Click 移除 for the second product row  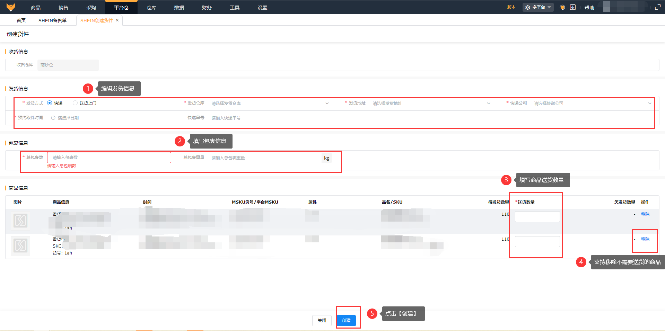[645, 239]
